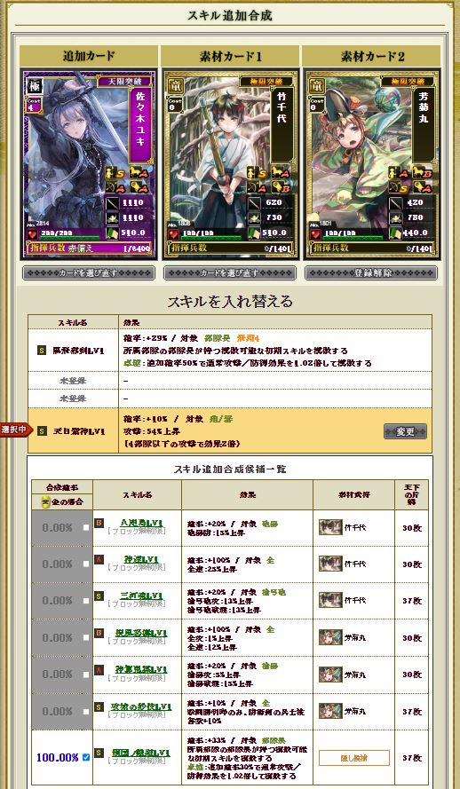Click the 芳菊丸 thumbnail in the 攻城の妙技LV1 row

pos(330,711)
